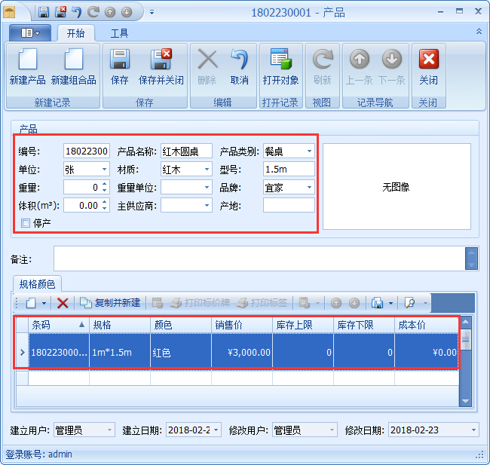Open the 品牌 dropdown showing 宜家
This screenshot has width=490, height=465.
click(x=309, y=188)
